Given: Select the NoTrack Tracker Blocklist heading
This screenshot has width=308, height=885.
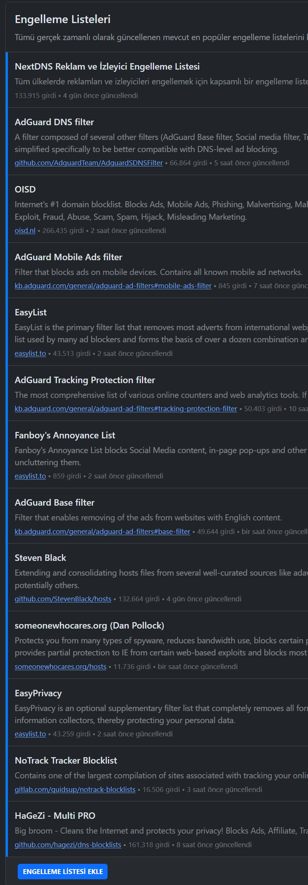Looking at the screenshot, I should pos(66,760).
